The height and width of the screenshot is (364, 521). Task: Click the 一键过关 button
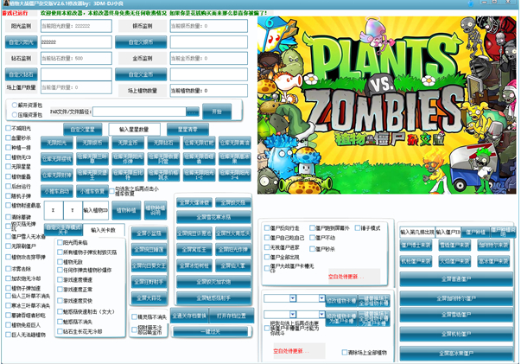point(210,331)
